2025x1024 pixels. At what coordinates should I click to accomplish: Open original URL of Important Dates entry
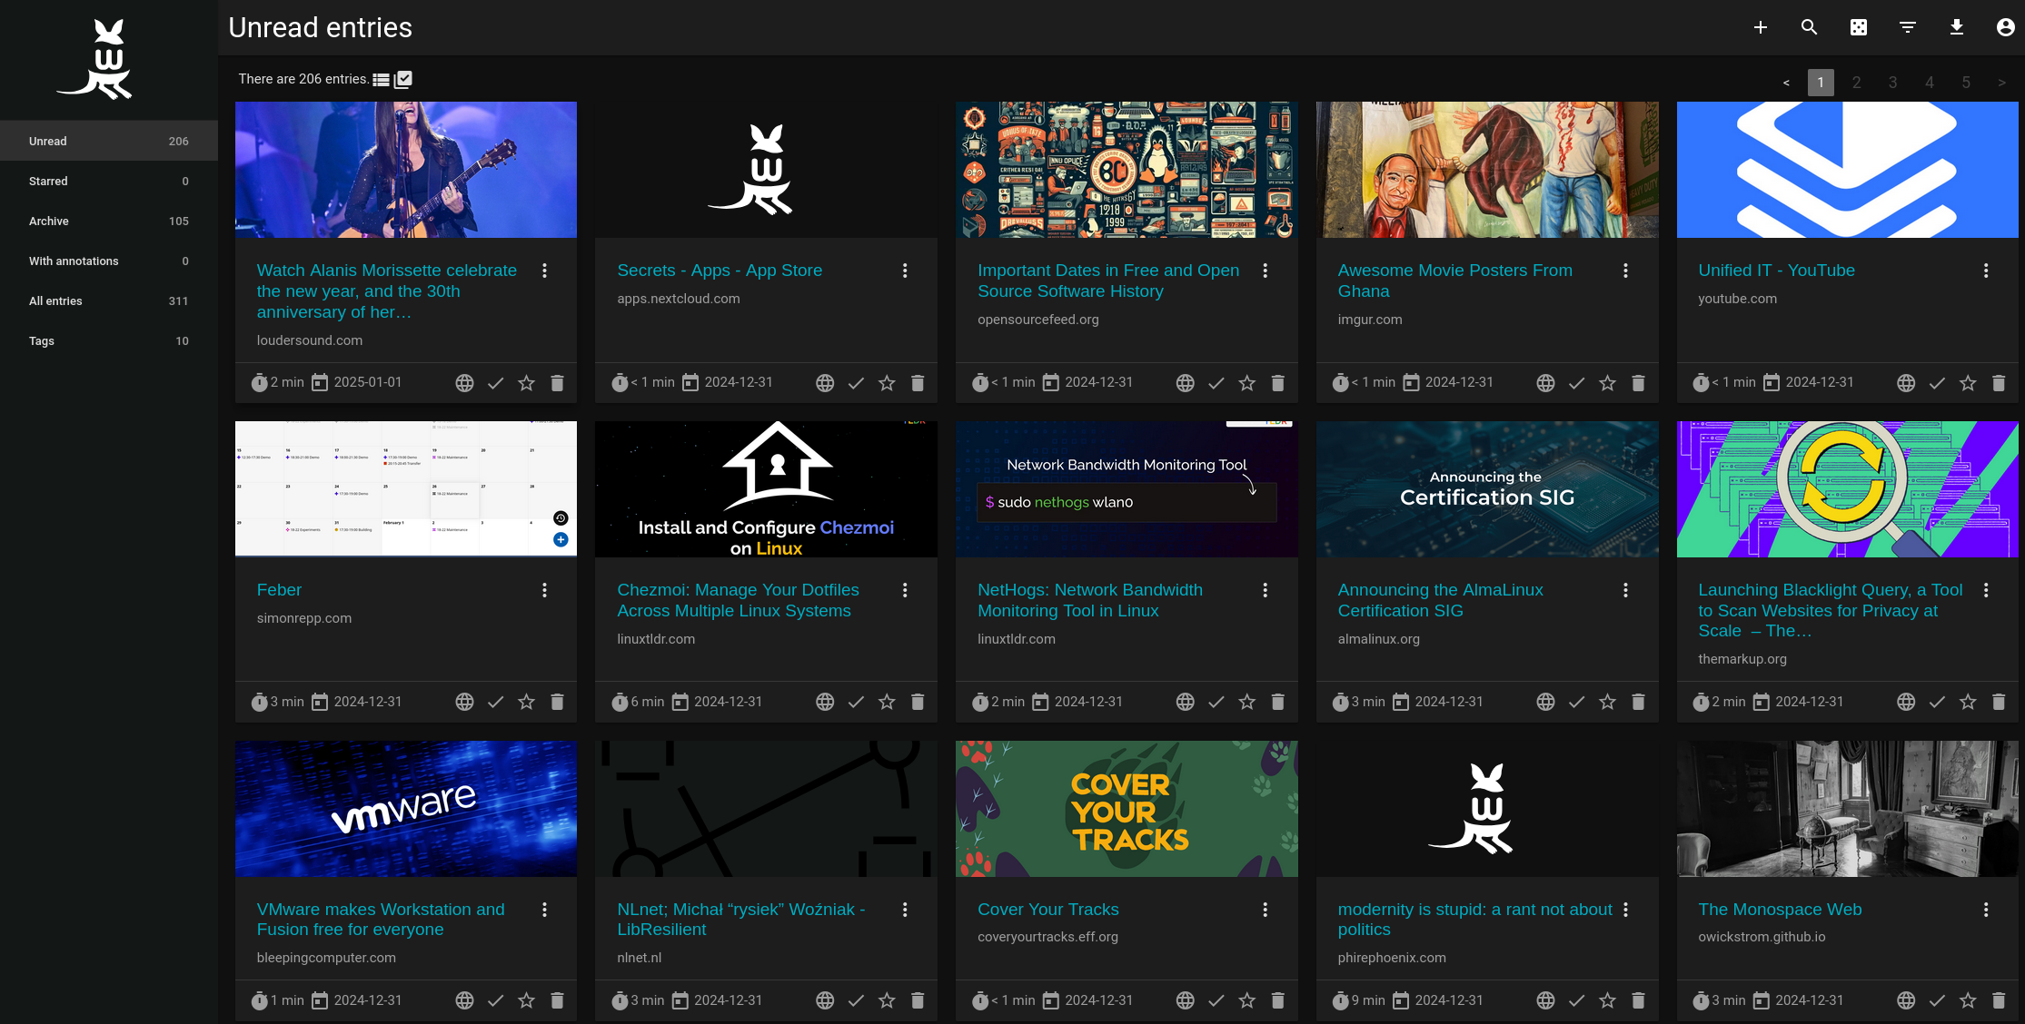1185,383
